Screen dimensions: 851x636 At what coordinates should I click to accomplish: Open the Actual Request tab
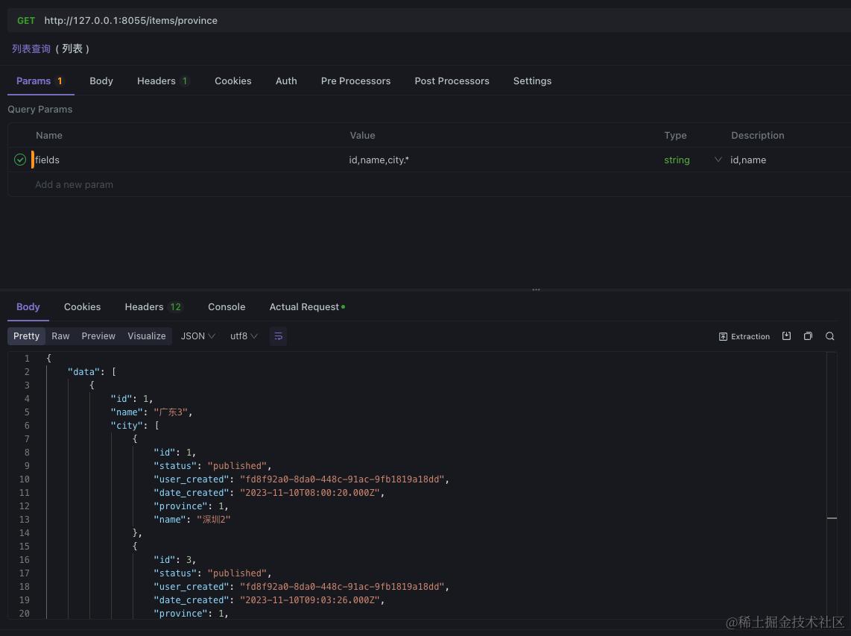tap(303, 306)
